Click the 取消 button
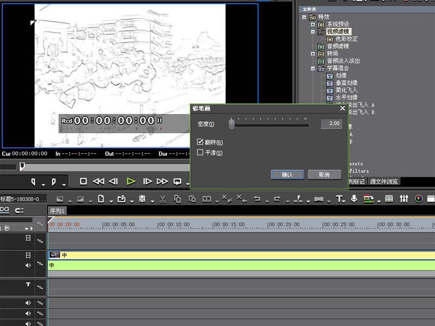Screen dimensions: 435x326 [324, 175]
